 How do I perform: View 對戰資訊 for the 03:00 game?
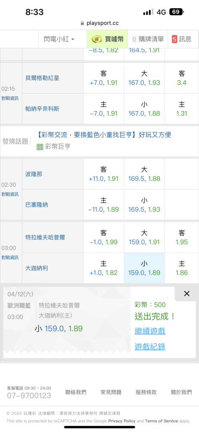click(10, 257)
